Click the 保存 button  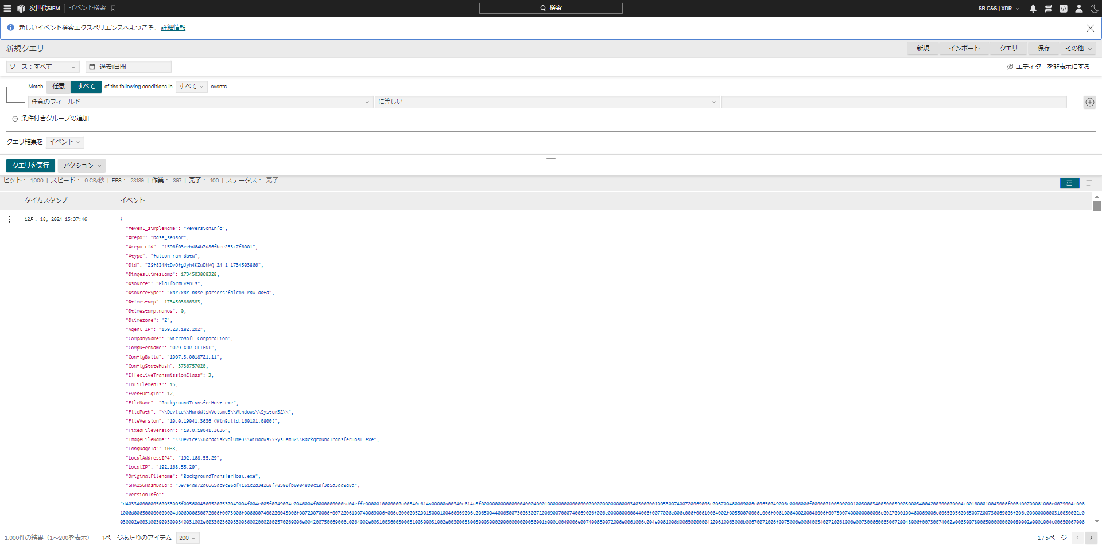(1044, 49)
